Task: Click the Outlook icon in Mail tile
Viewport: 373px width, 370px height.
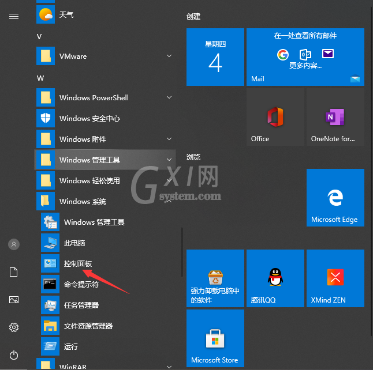Action: pyautogui.click(x=305, y=55)
